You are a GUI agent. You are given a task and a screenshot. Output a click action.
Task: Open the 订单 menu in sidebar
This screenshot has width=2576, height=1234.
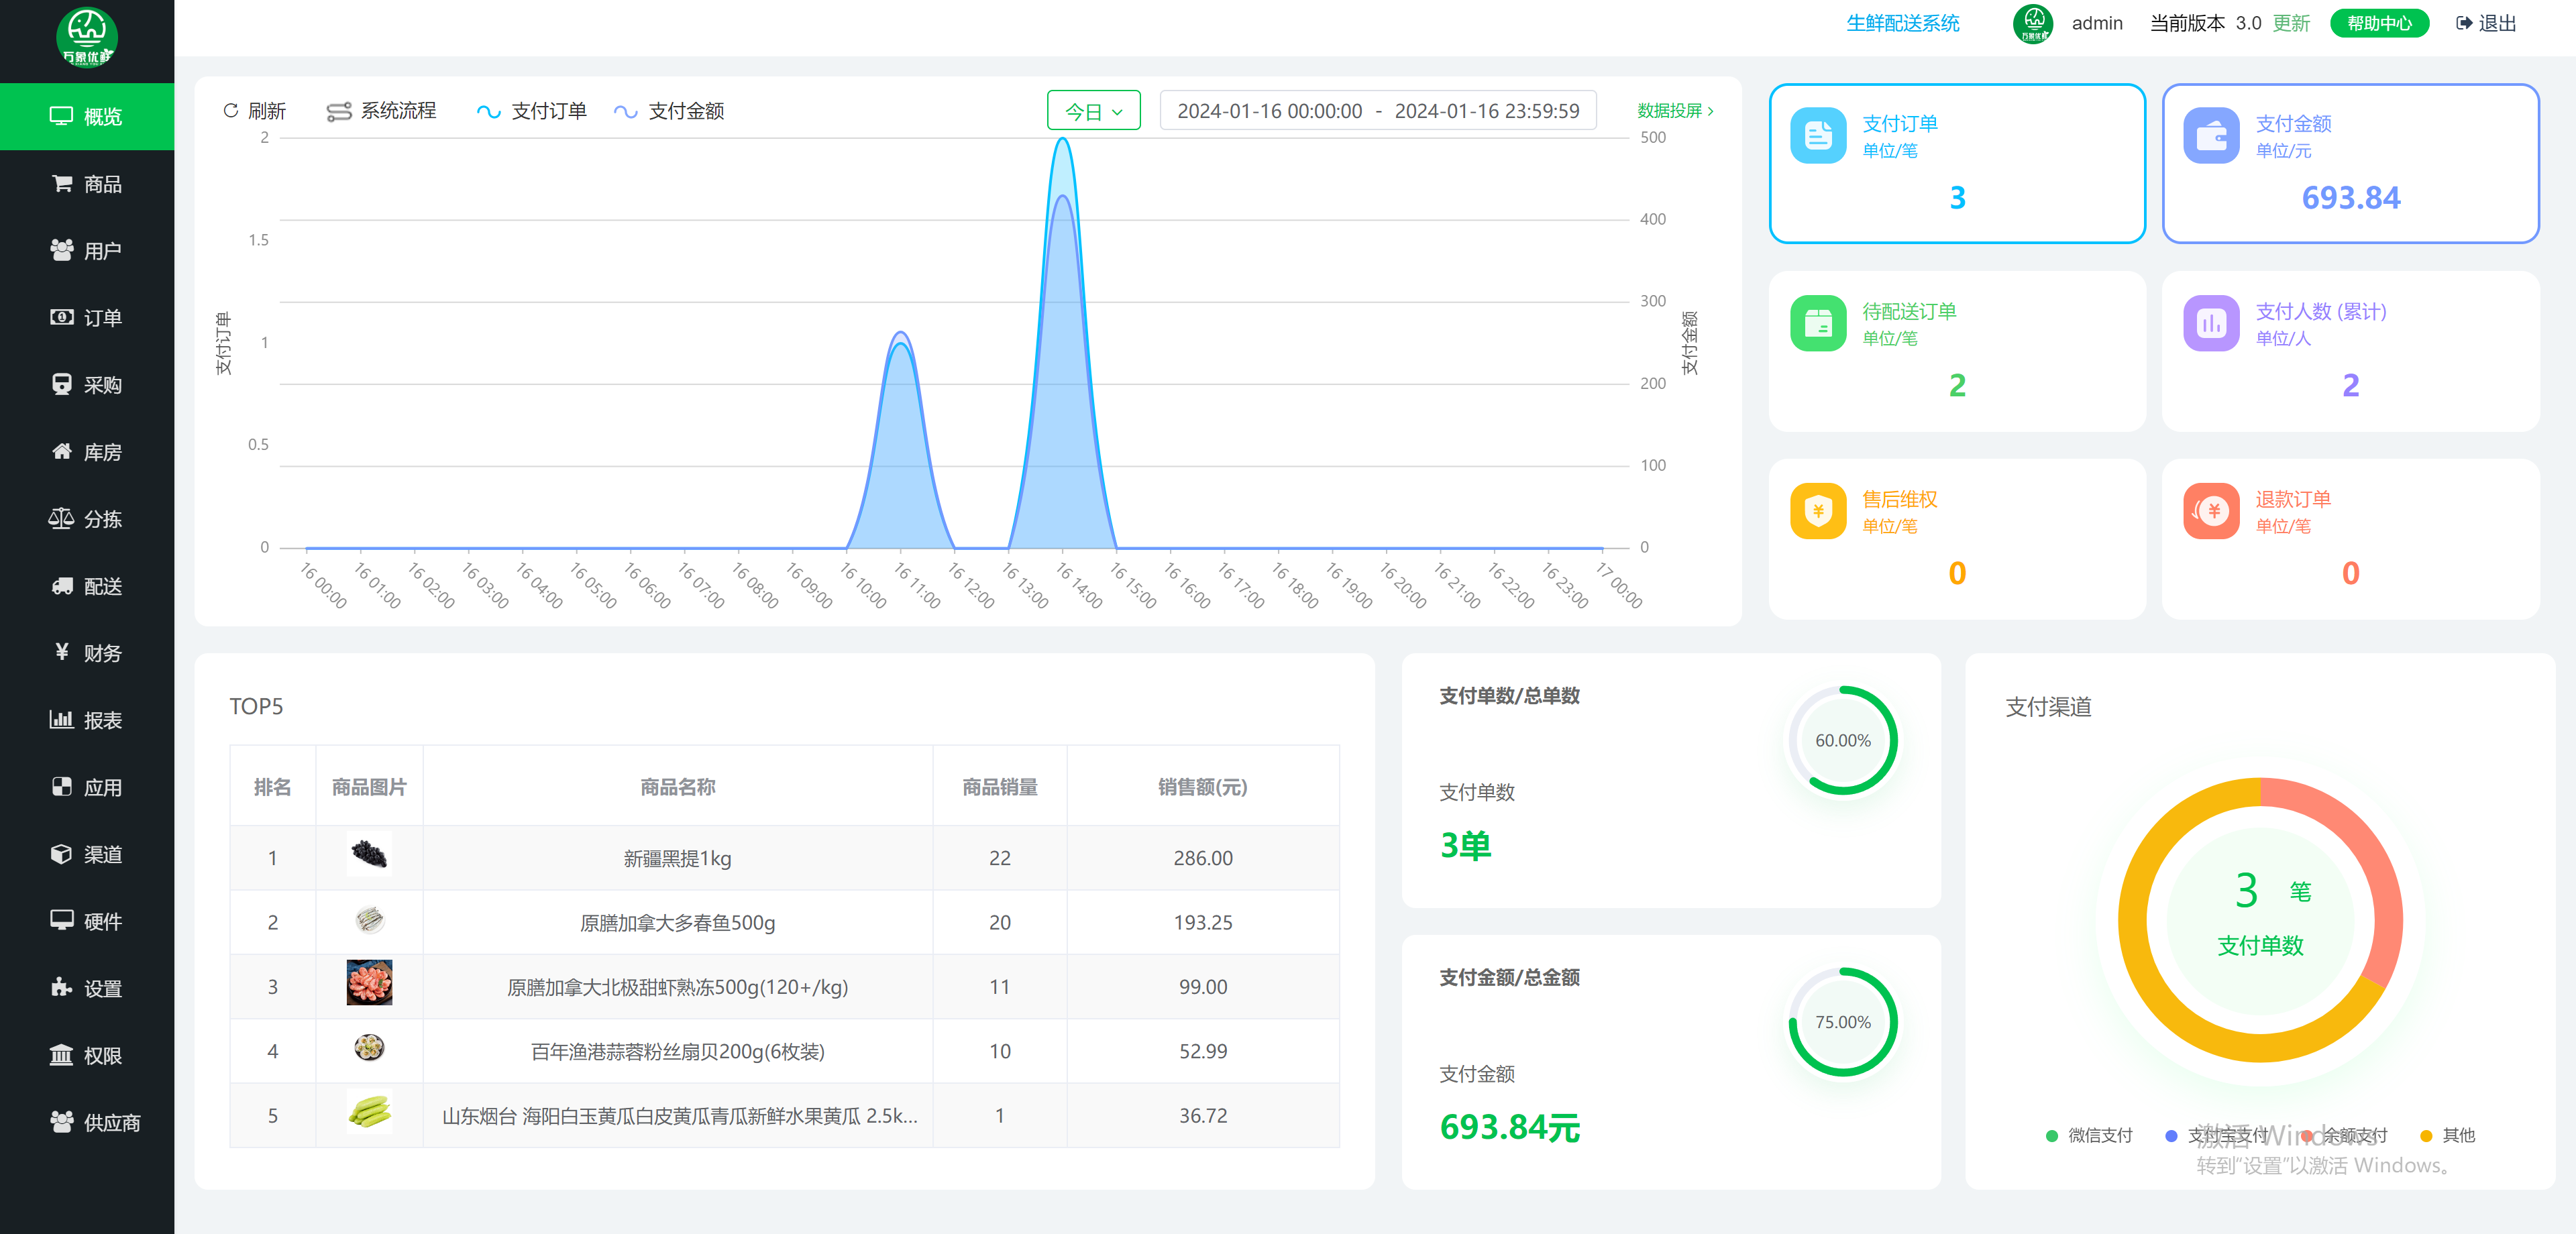point(87,318)
